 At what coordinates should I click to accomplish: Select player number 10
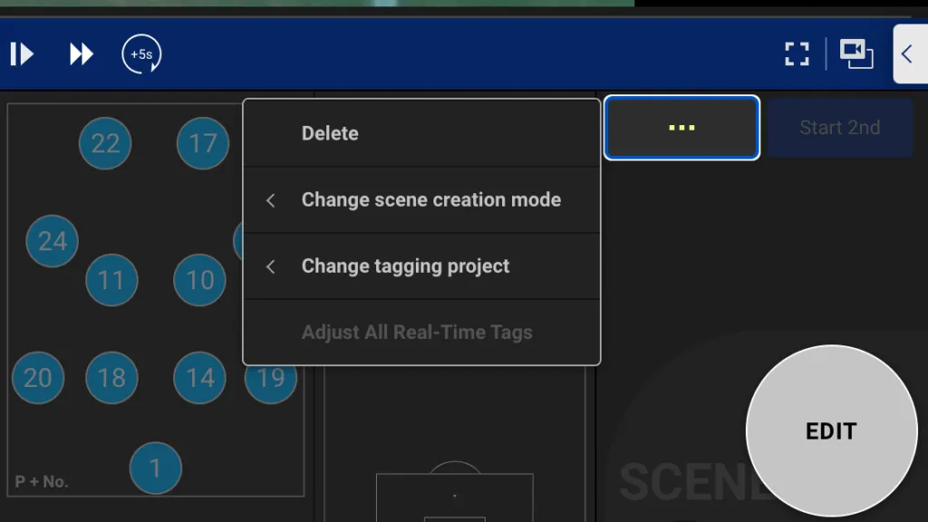coord(199,280)
